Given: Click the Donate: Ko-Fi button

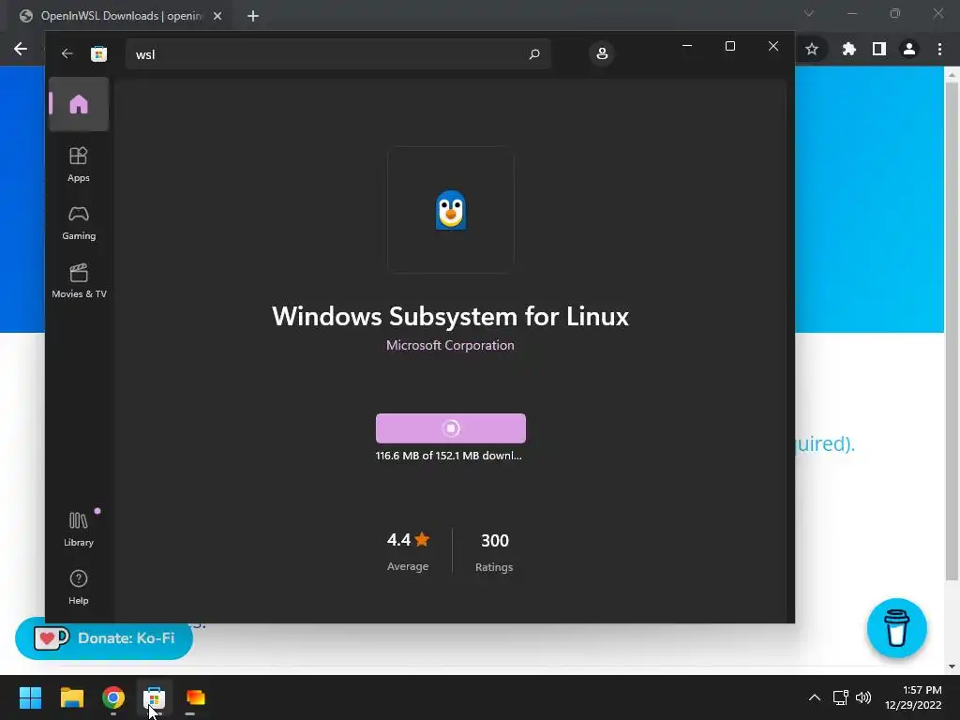Looking at the screenshot, I should coord(104,637).
